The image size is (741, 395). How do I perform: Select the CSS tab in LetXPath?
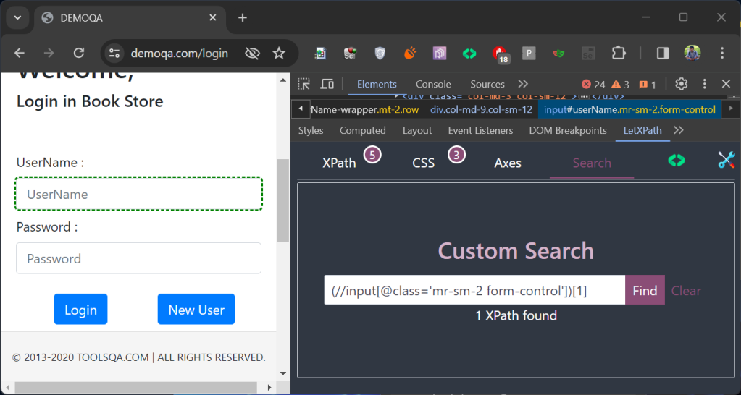point(424,163)
